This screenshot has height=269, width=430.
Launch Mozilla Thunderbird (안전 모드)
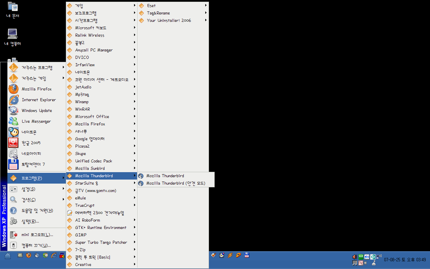click(176, 183)
